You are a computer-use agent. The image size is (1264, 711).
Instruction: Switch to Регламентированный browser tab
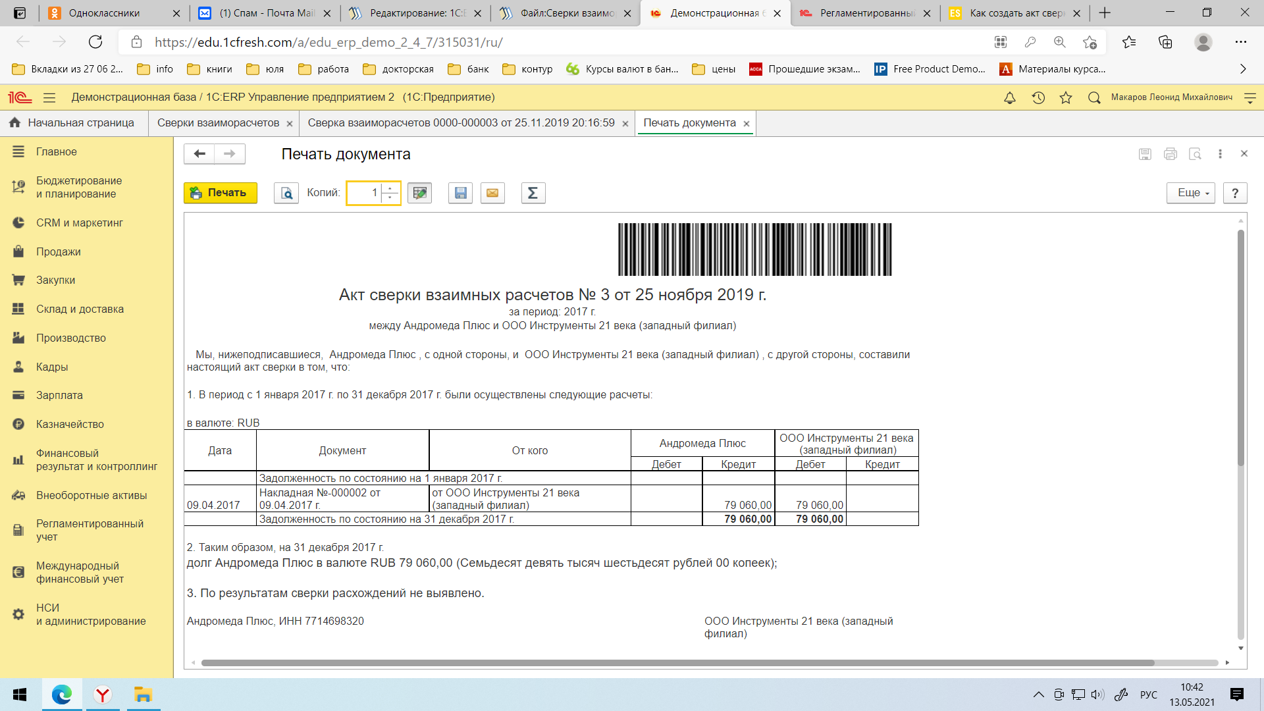pos(865,13)
